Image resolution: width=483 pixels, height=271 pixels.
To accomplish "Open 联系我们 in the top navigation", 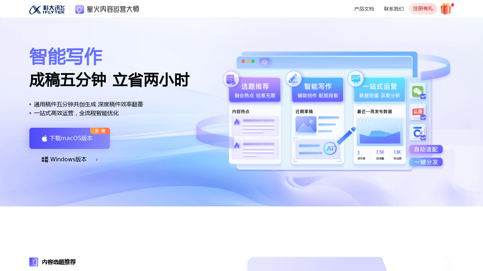I will pos(394,9).
